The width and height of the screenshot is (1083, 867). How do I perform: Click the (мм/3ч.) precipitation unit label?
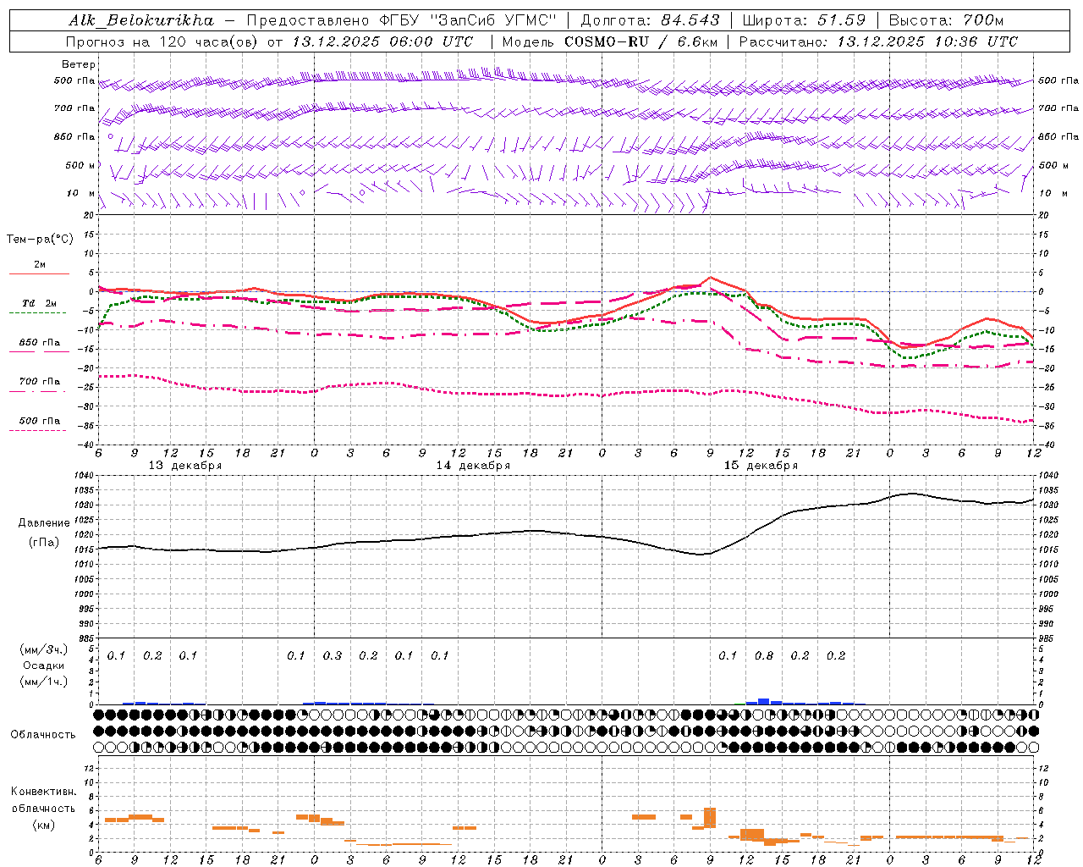pyautogui.click(x=44, y=649)
